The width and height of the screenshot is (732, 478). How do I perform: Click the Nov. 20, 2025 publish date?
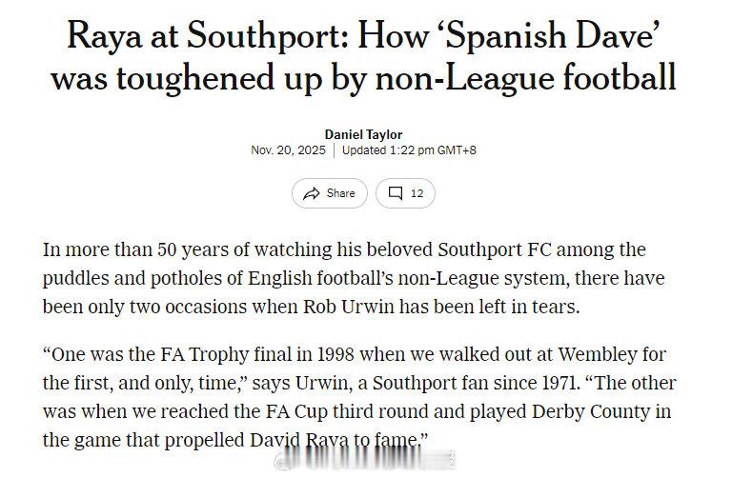(288, 150)
